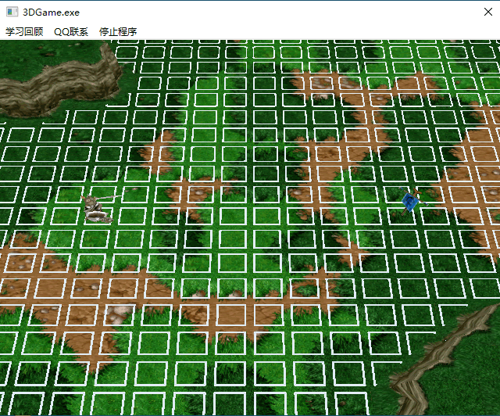
Task: Maximize the game window
Action: [x=445, y=13]
